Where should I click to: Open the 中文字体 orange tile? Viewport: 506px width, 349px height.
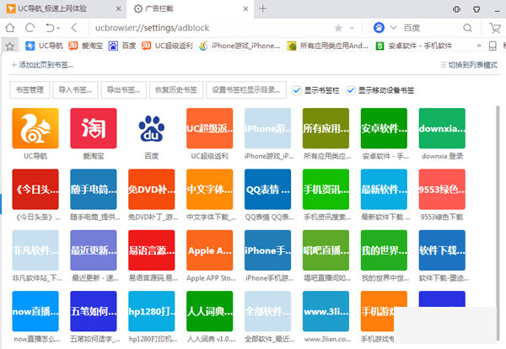pyautogui.click(x=210, y=190)
